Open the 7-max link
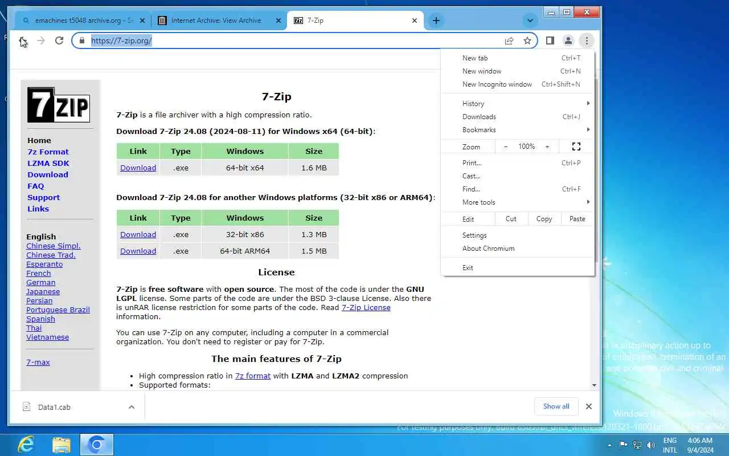 point(38,362)
